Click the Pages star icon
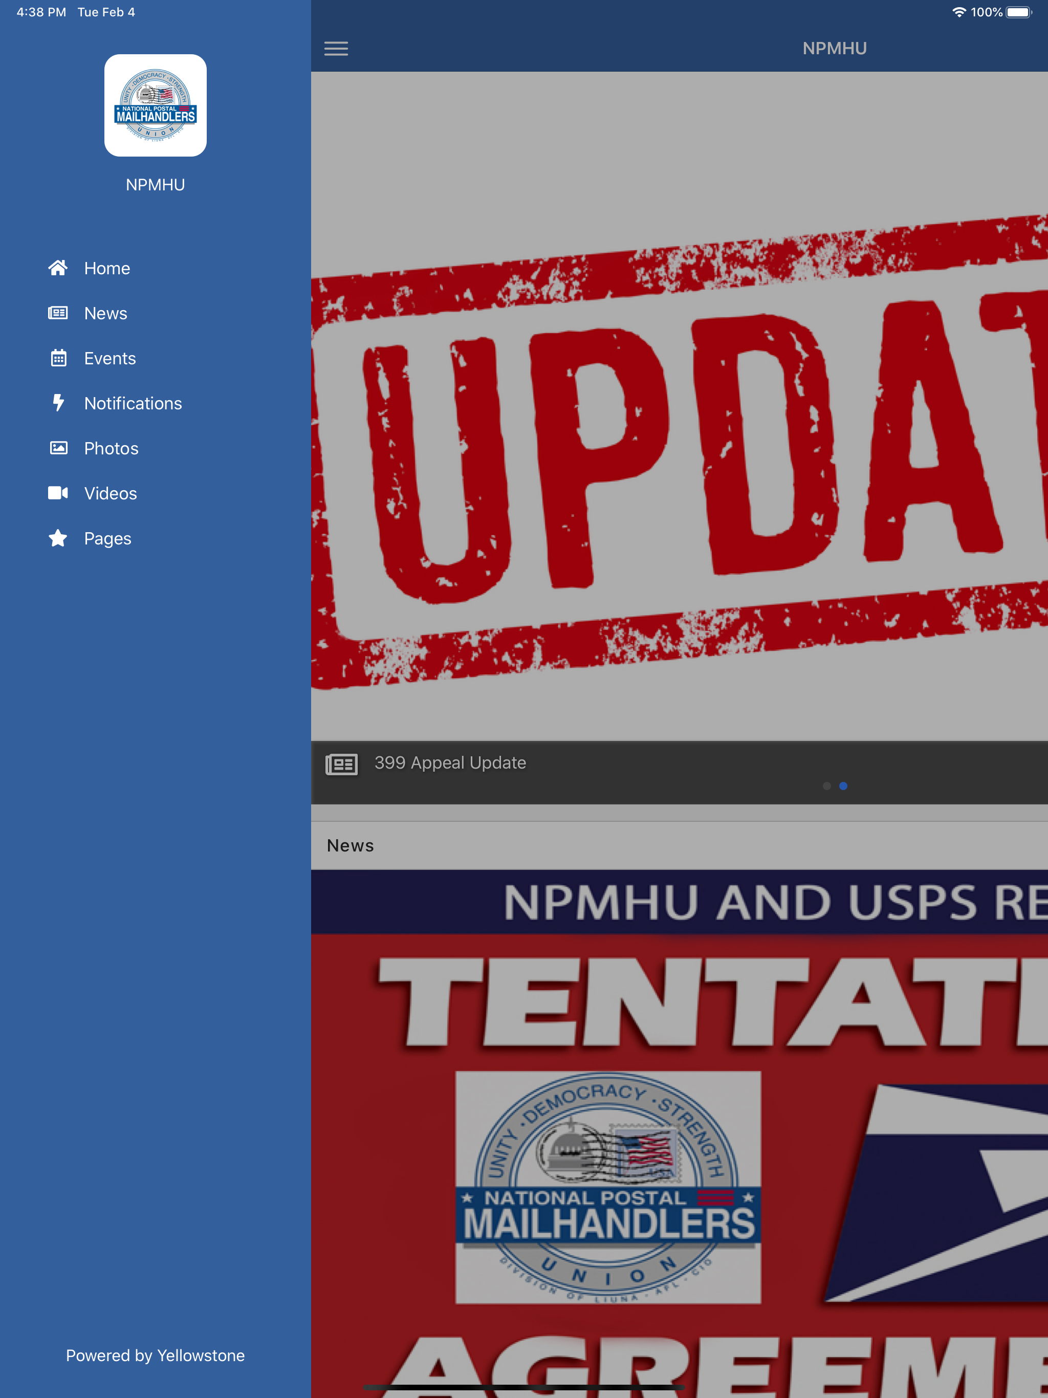 click(x=58, y=538)
